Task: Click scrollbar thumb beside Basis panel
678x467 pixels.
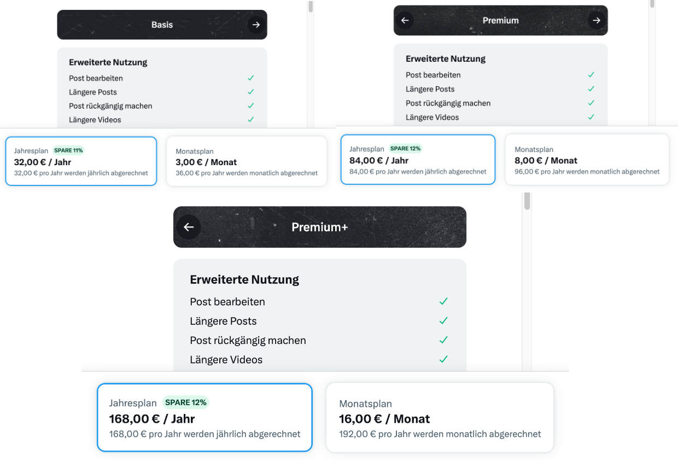Action: click(x=311, y=6)
